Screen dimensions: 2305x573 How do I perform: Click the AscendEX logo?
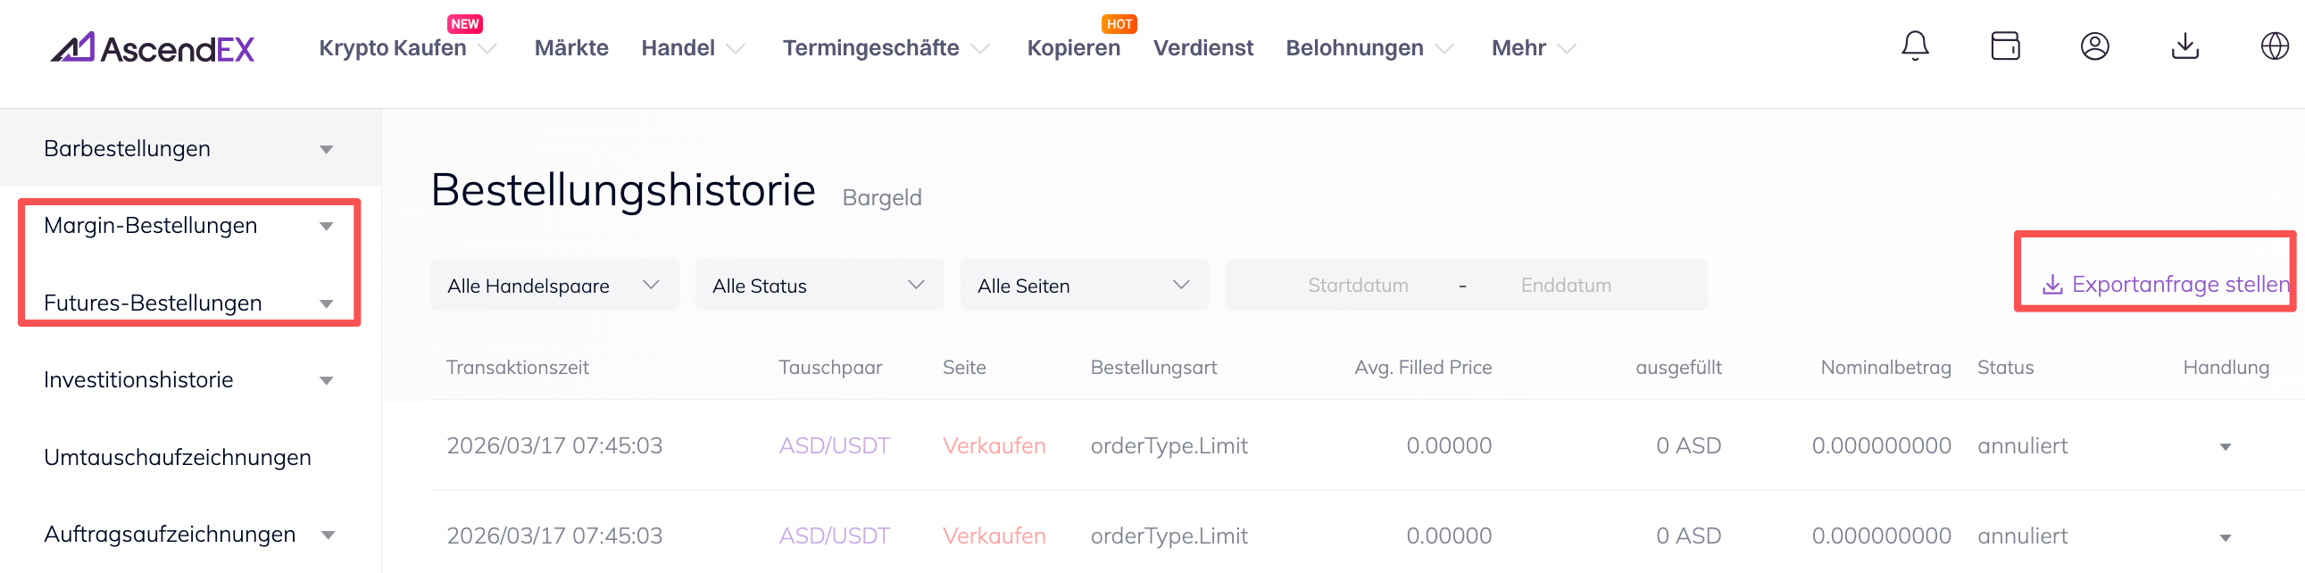[152, 48]
